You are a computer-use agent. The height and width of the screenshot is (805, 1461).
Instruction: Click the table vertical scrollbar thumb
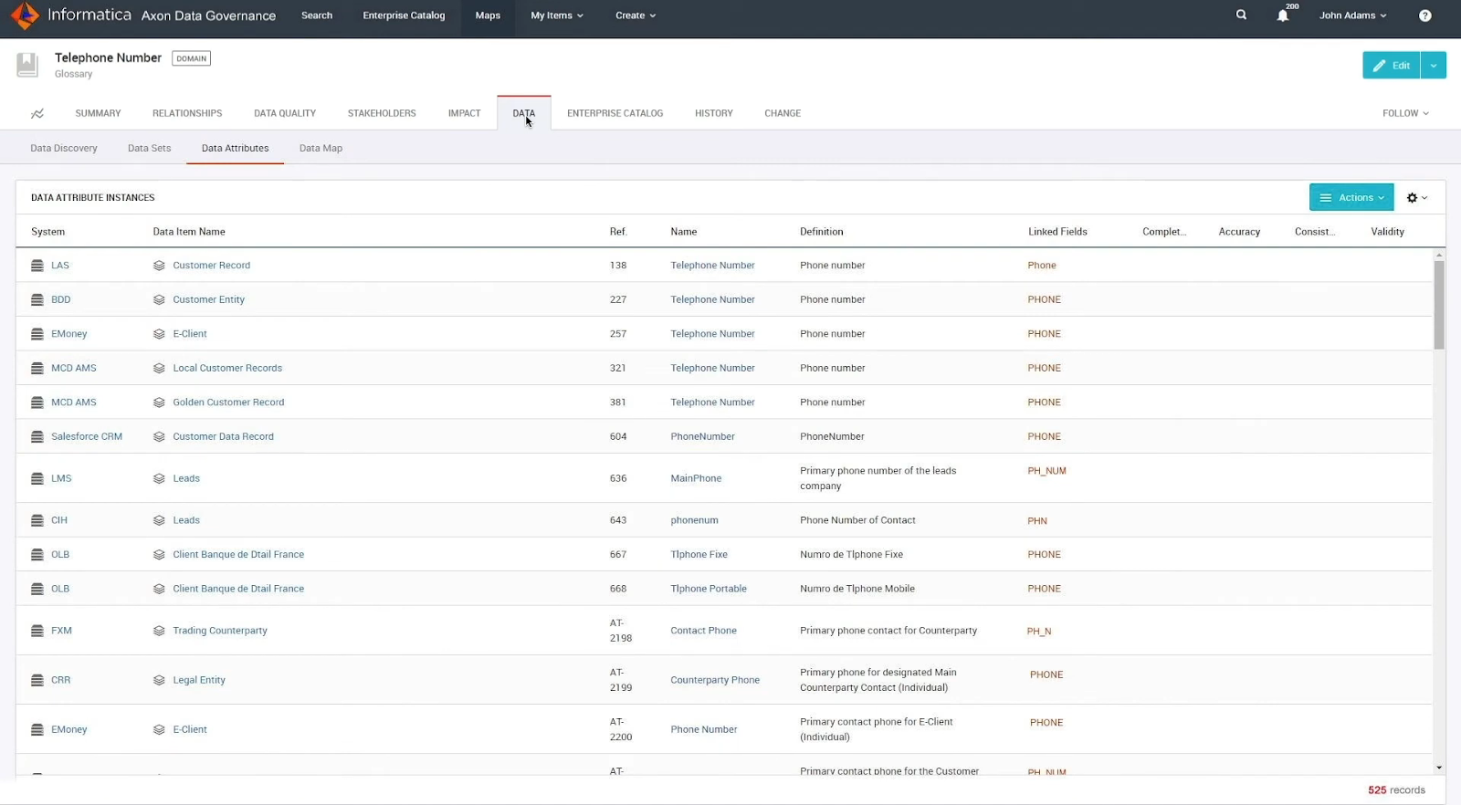pos(1439,305)
